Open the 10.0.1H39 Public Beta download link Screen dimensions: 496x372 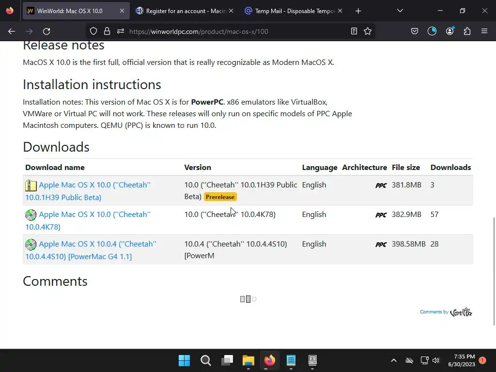pyautogui.click(x=88, y=191)
